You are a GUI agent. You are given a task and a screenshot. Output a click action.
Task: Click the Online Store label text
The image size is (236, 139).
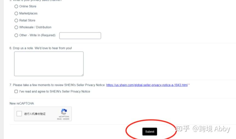coord(28,6)
